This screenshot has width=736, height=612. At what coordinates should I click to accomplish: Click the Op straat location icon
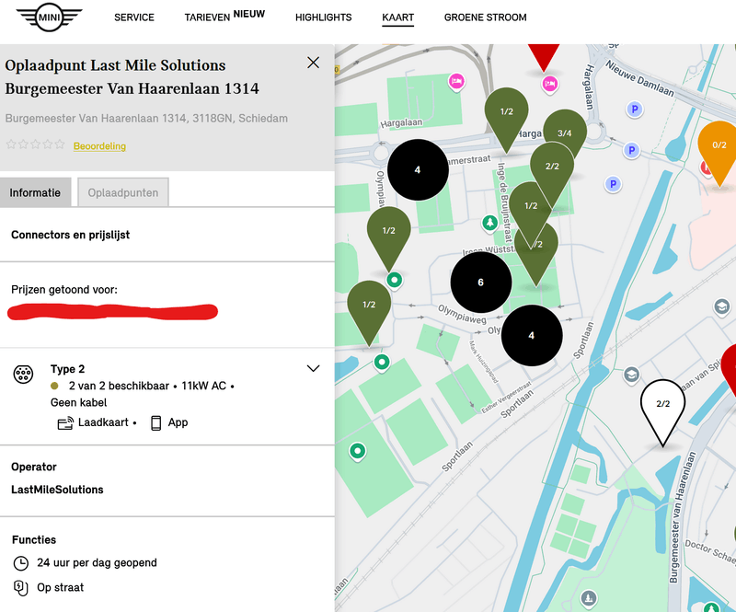(20, 588)
